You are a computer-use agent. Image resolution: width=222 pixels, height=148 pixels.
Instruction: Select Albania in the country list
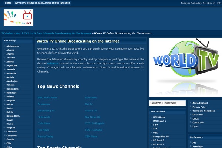(10, 50)
